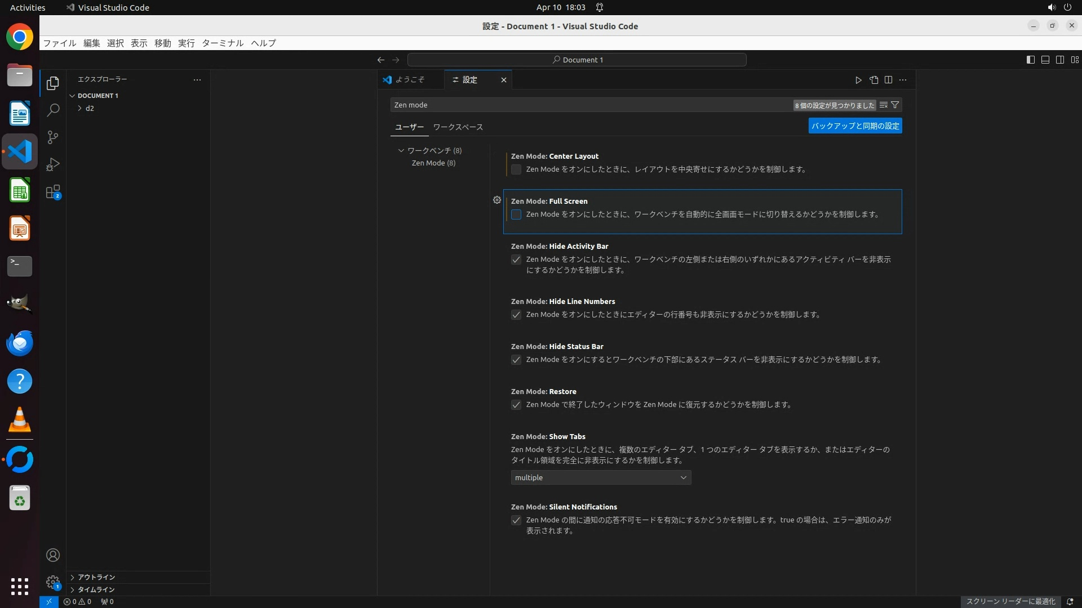Click the settings filter funnel icon
The width and height of the screenshot is (1082, 608).
tap(895, 105)
